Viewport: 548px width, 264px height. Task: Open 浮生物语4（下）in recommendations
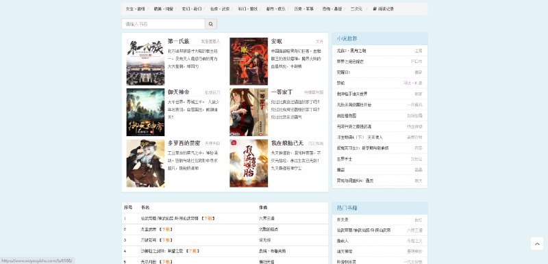pyautogui.click(x=360, y=137)
